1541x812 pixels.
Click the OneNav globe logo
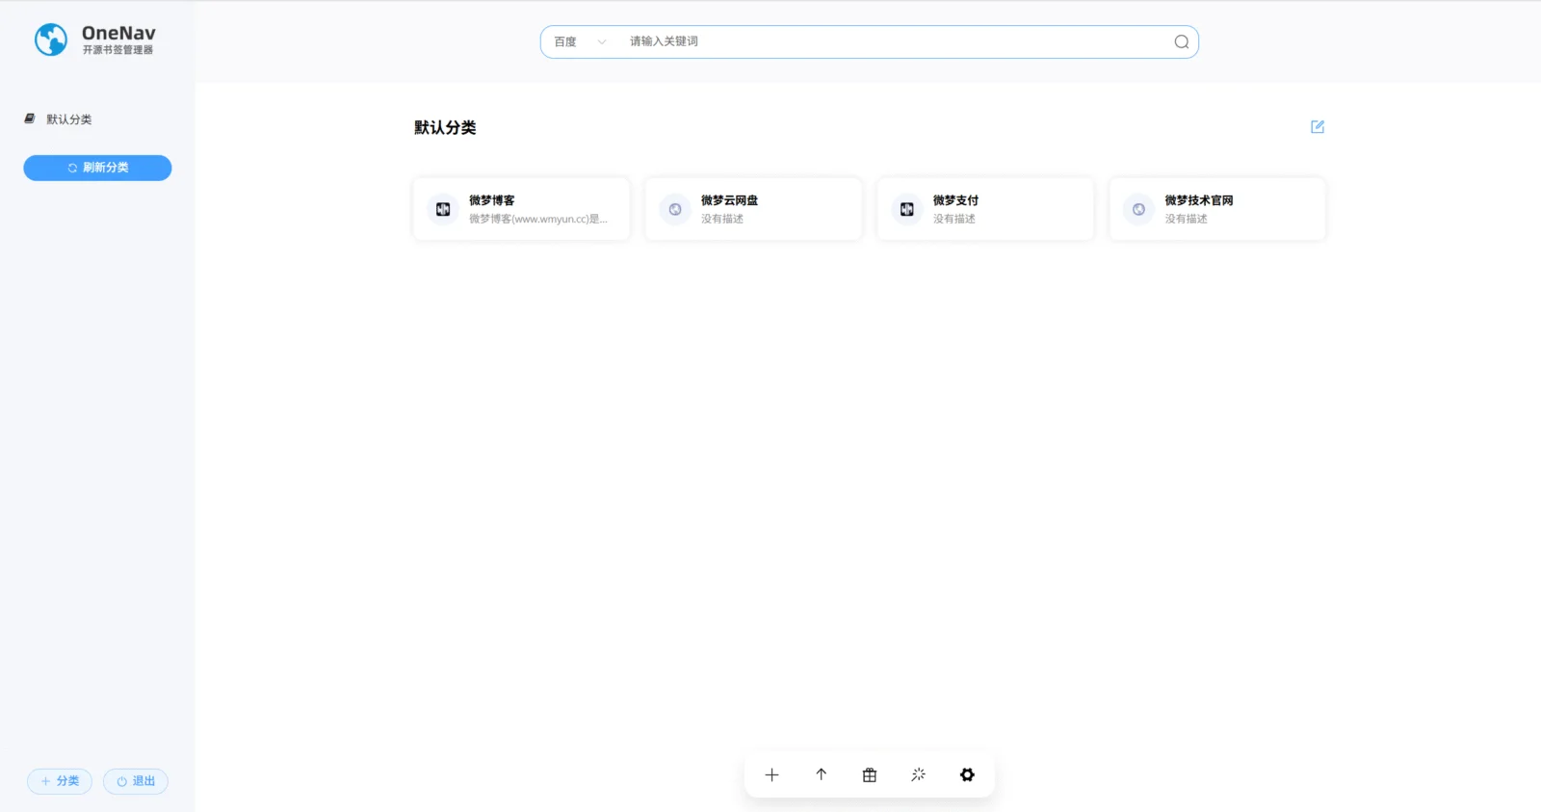click(x=51, y=39)
